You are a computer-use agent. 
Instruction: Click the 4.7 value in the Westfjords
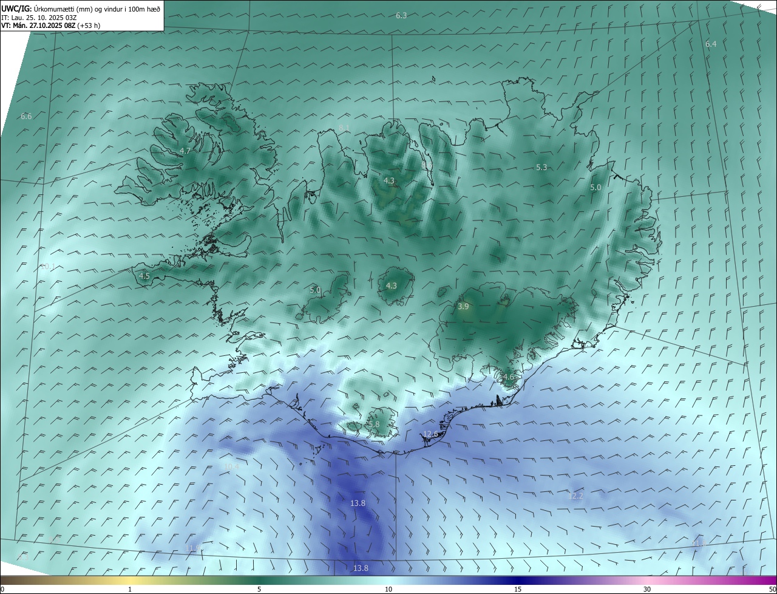pyautogui.click(x=185, y=151)
